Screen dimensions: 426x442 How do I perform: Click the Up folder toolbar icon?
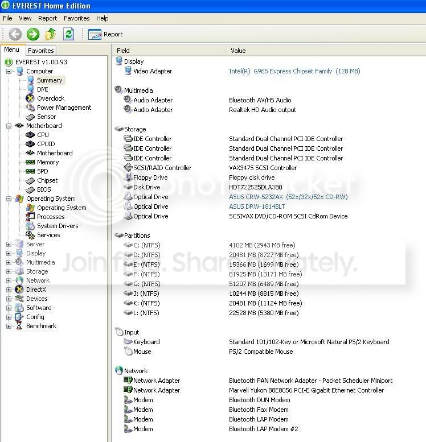51,34
